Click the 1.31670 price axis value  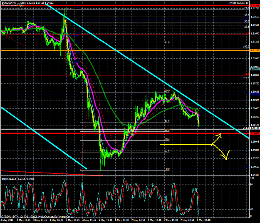click(x=255, y=17)
